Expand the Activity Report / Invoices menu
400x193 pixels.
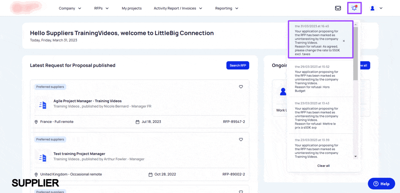coord(178,8)
